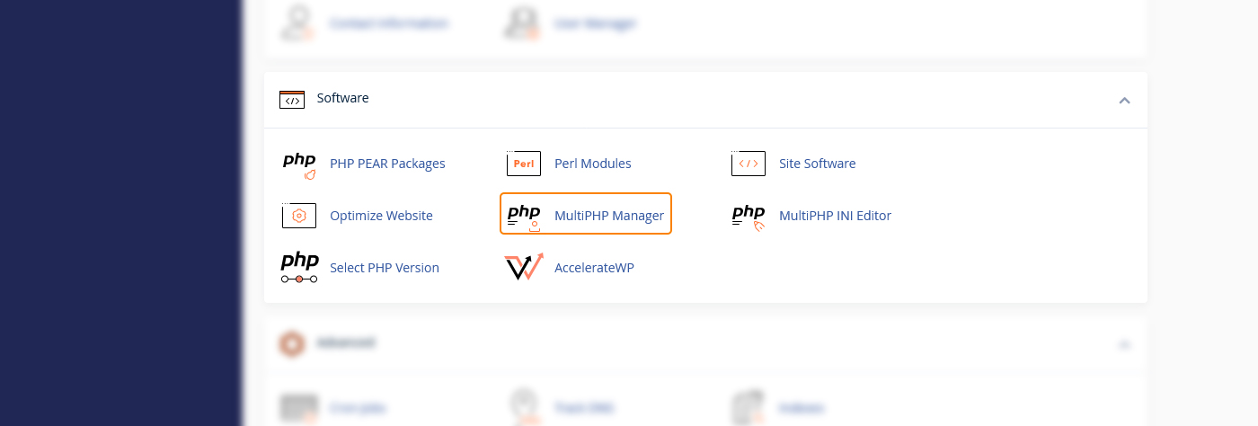Screen dimensions: 1258x426
Task: Click the Perl Modules icon
Action: (x=524, y=164)
